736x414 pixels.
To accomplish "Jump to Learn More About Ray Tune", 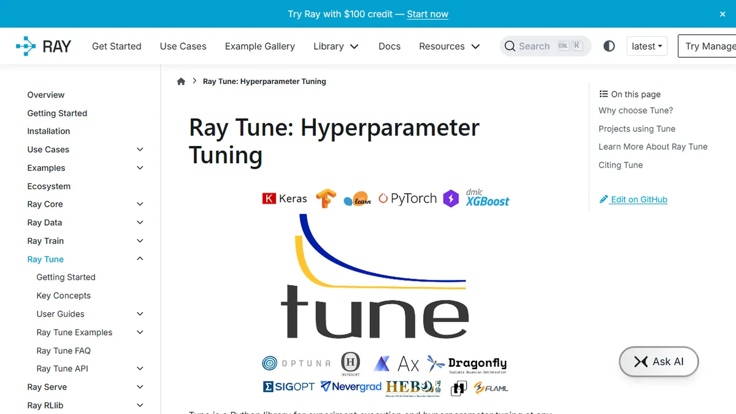I will [653, 147].
